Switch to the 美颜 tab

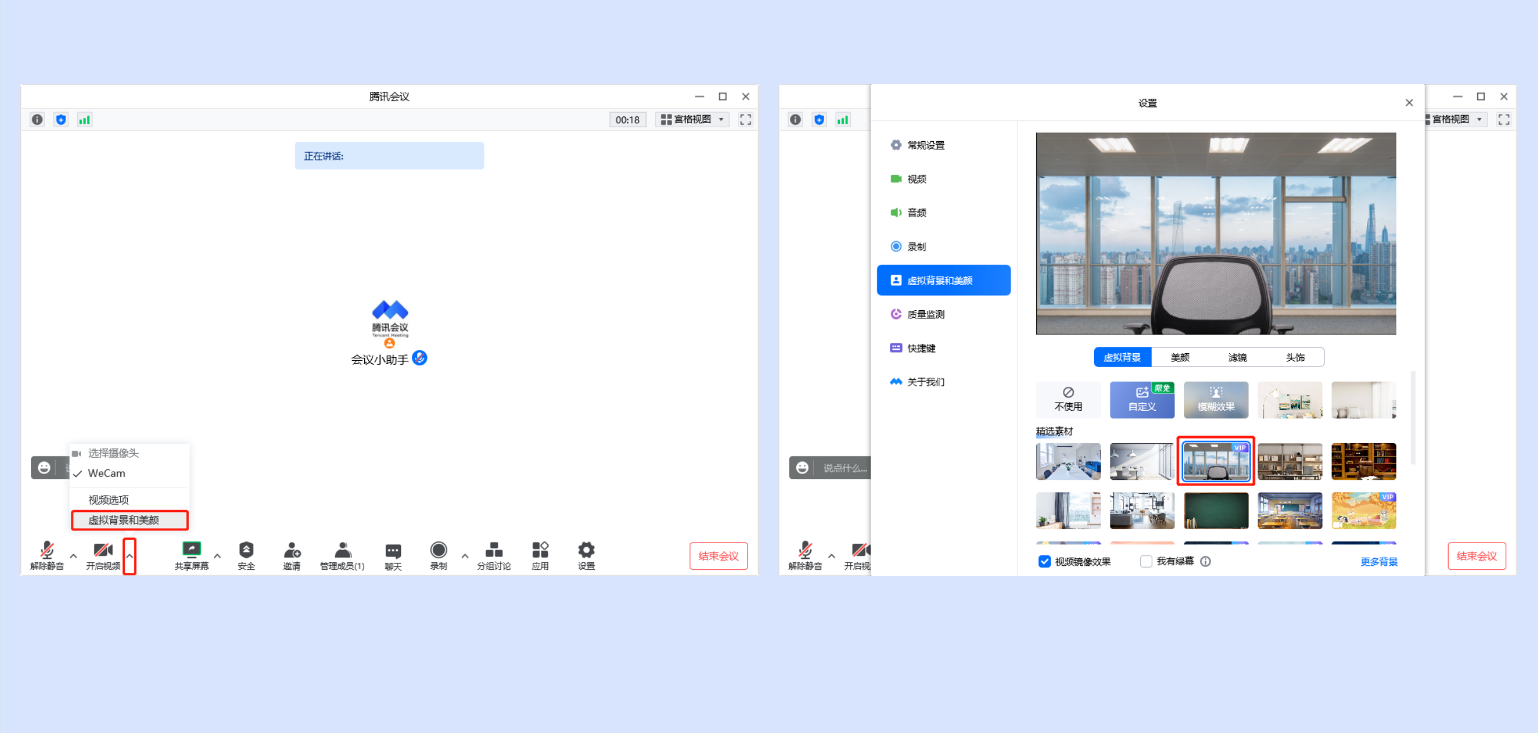click(1179, 358)
